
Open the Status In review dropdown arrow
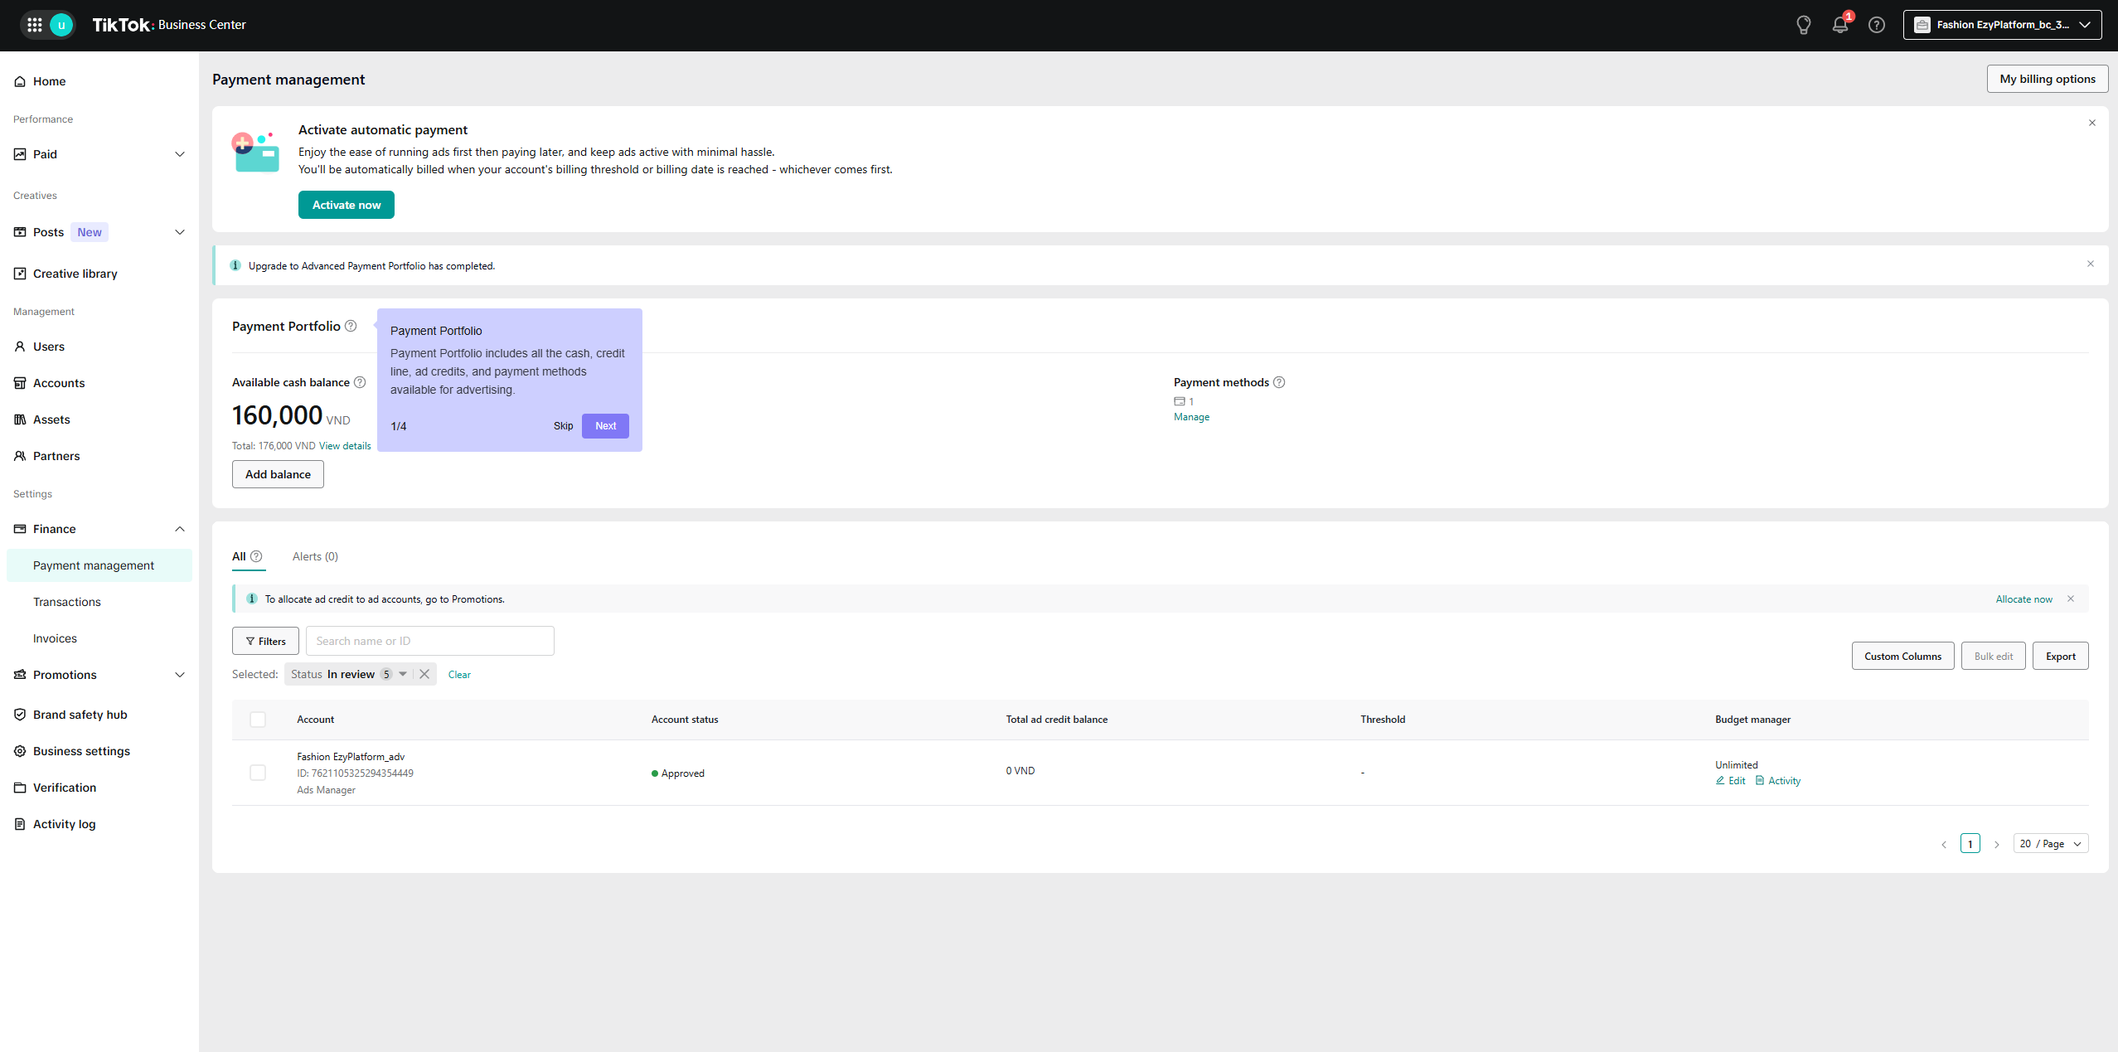click(403, 674)
